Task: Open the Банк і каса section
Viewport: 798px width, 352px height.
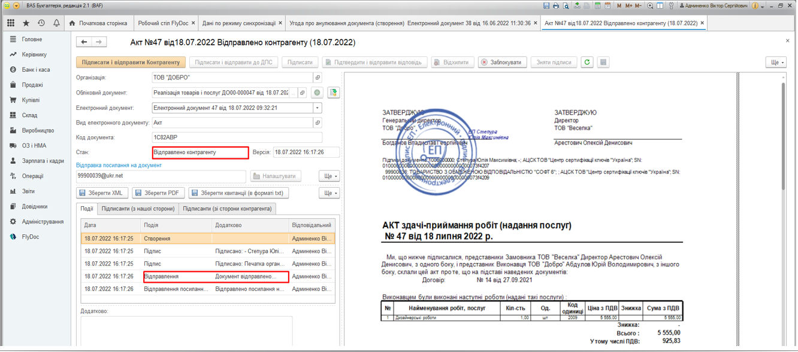Action: (36, 70)
